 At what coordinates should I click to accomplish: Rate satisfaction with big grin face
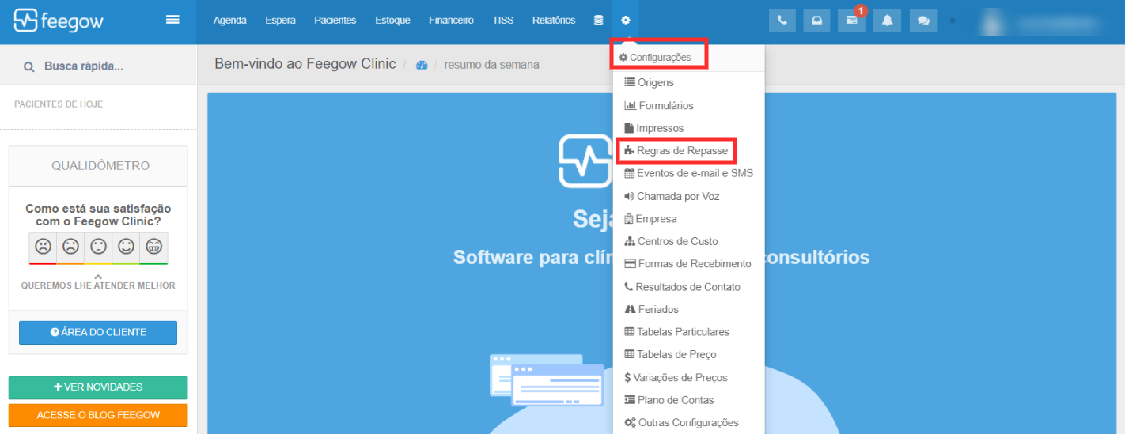click(x=153, y=247)
